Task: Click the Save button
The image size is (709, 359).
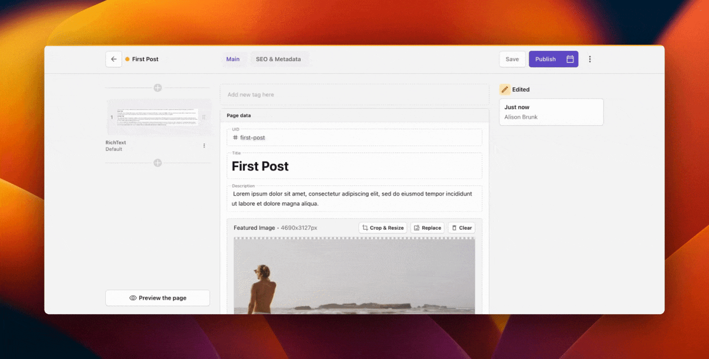Action: tap(512, 59)
